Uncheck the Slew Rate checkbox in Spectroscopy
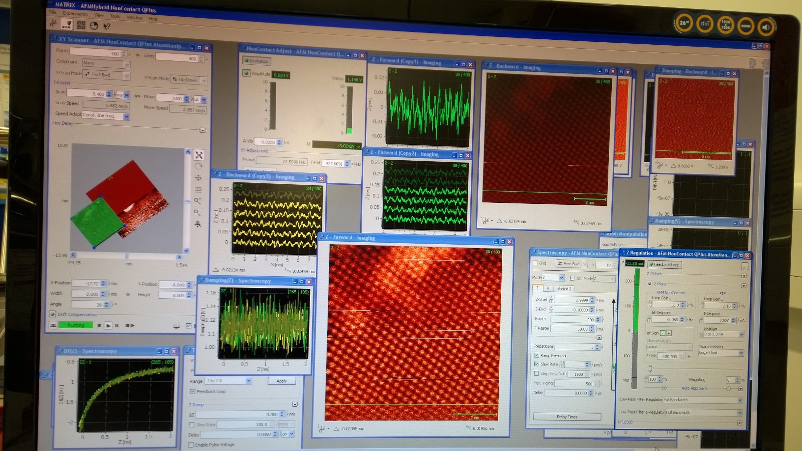802x451 pixels. pyautogui.click(x=537, y=364)
